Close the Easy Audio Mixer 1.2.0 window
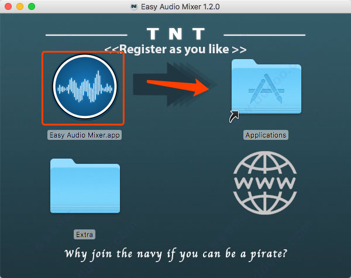The image size is (351, 278). coord(8,6)
